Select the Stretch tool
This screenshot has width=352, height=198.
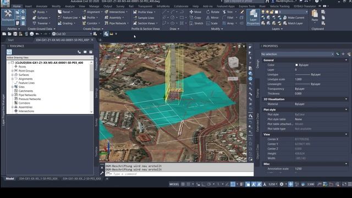click(x=196, y=23)
